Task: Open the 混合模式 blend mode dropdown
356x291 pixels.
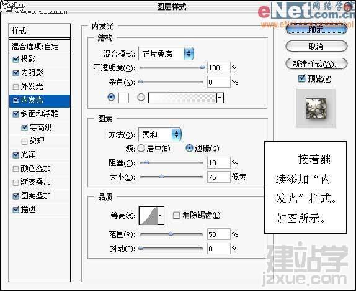Action: [x=166, y=53]
